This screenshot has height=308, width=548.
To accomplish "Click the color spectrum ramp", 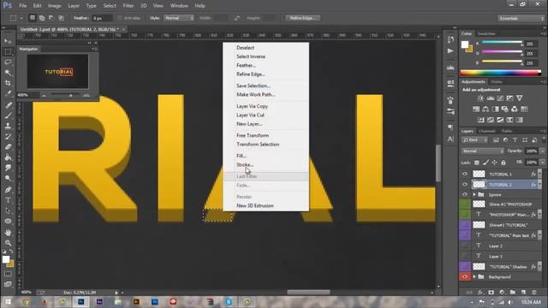I will [501, 73].
